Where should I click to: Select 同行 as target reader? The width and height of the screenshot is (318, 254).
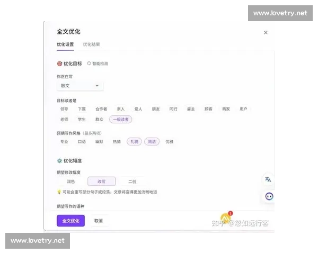pyautogui.click(x=173, y=109)
